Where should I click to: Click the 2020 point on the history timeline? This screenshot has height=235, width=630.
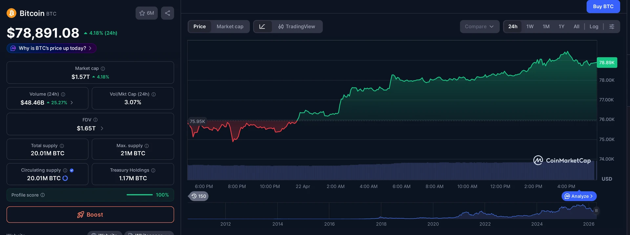(x=433, y=224)
